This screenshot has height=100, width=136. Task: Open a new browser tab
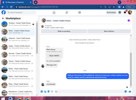tap(36, 2)
